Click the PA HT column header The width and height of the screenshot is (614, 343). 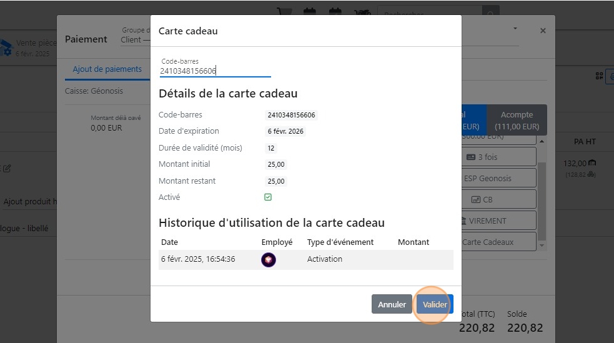[585, 142]
